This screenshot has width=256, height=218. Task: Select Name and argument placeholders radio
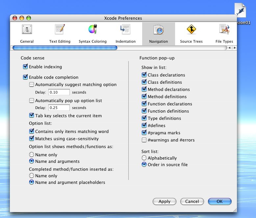point(32,182)
